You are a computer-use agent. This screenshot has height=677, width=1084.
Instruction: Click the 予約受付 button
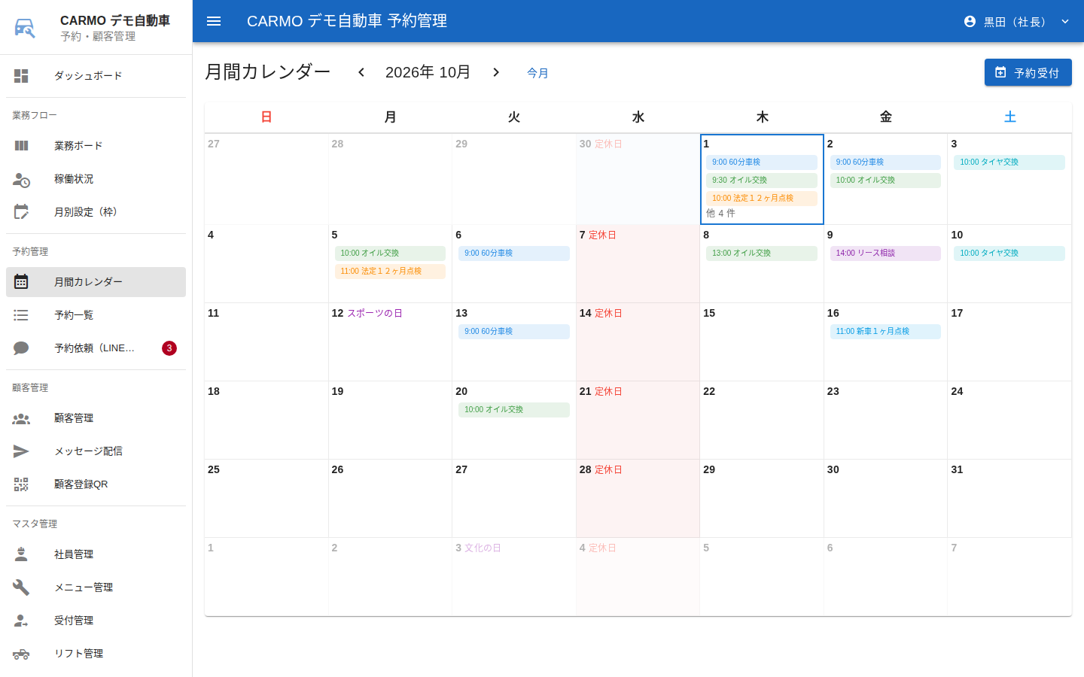(x=1028, y=72)
